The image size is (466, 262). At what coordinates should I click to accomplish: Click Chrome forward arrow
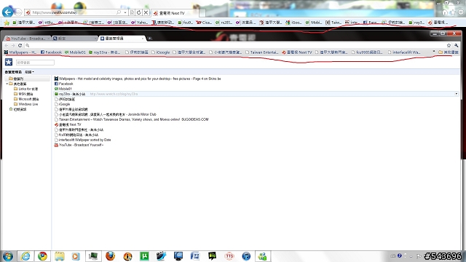pyautogui.click(x=13, y=45)
